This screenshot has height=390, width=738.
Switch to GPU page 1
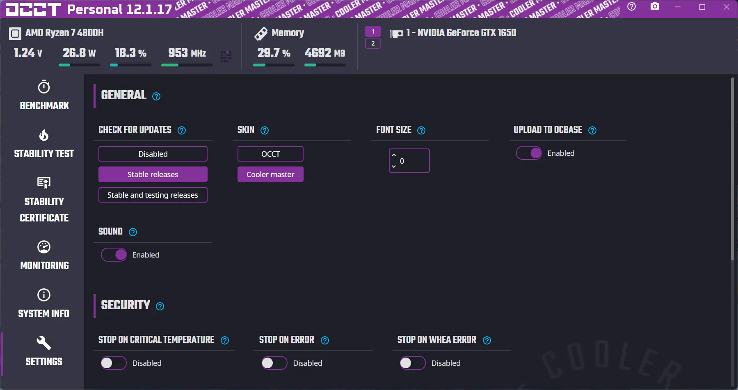click(x=373, y=32)
